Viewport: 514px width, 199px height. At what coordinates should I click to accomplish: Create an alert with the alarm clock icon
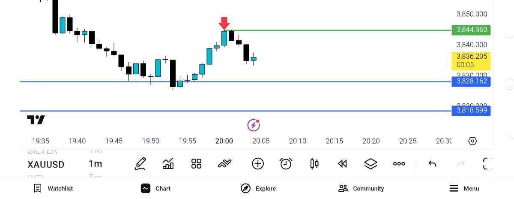(286, 164)
